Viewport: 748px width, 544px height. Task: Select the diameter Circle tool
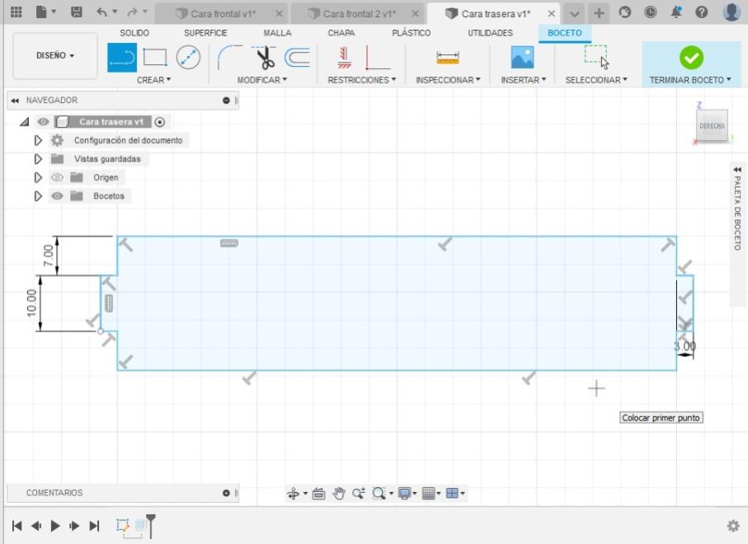coord(188,58)
